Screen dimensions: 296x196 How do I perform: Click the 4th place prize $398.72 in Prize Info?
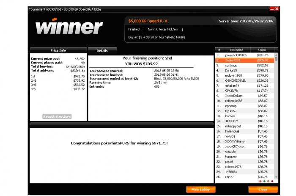79,89
